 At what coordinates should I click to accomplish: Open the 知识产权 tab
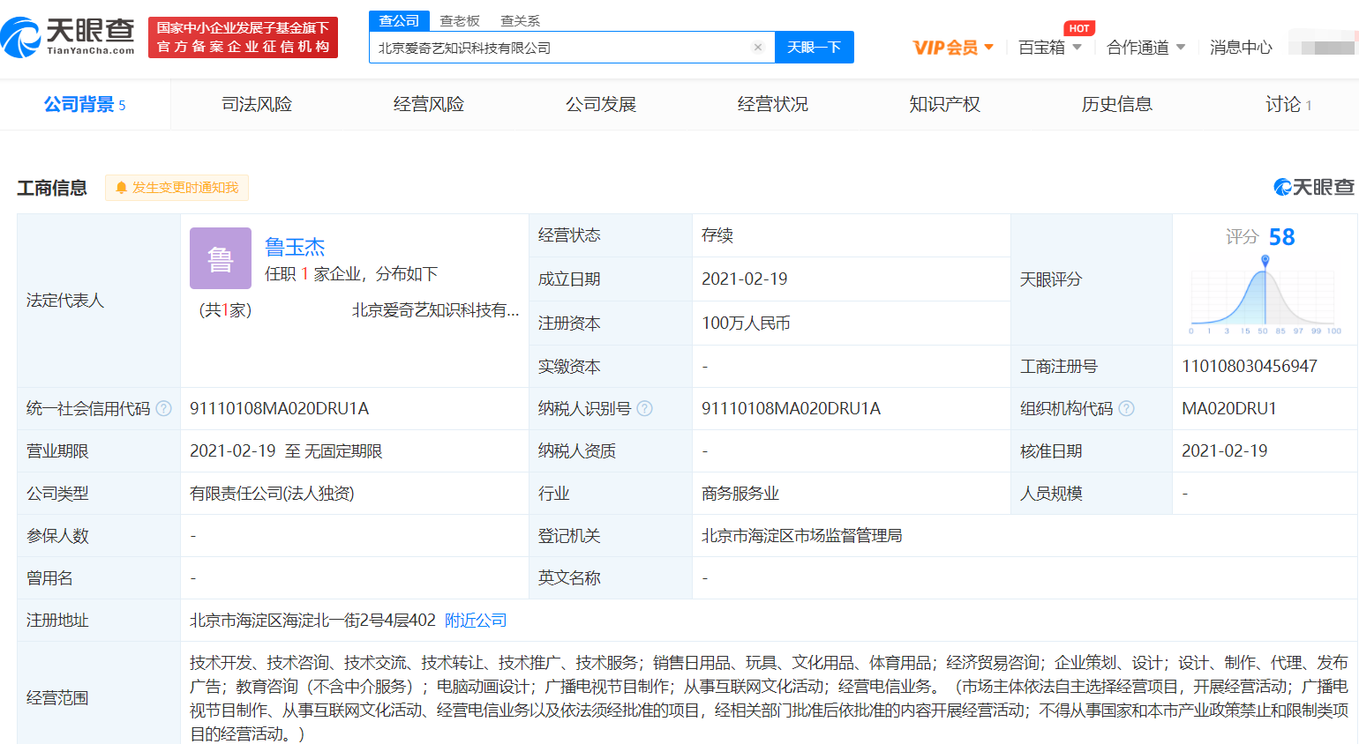pos(945,105)
